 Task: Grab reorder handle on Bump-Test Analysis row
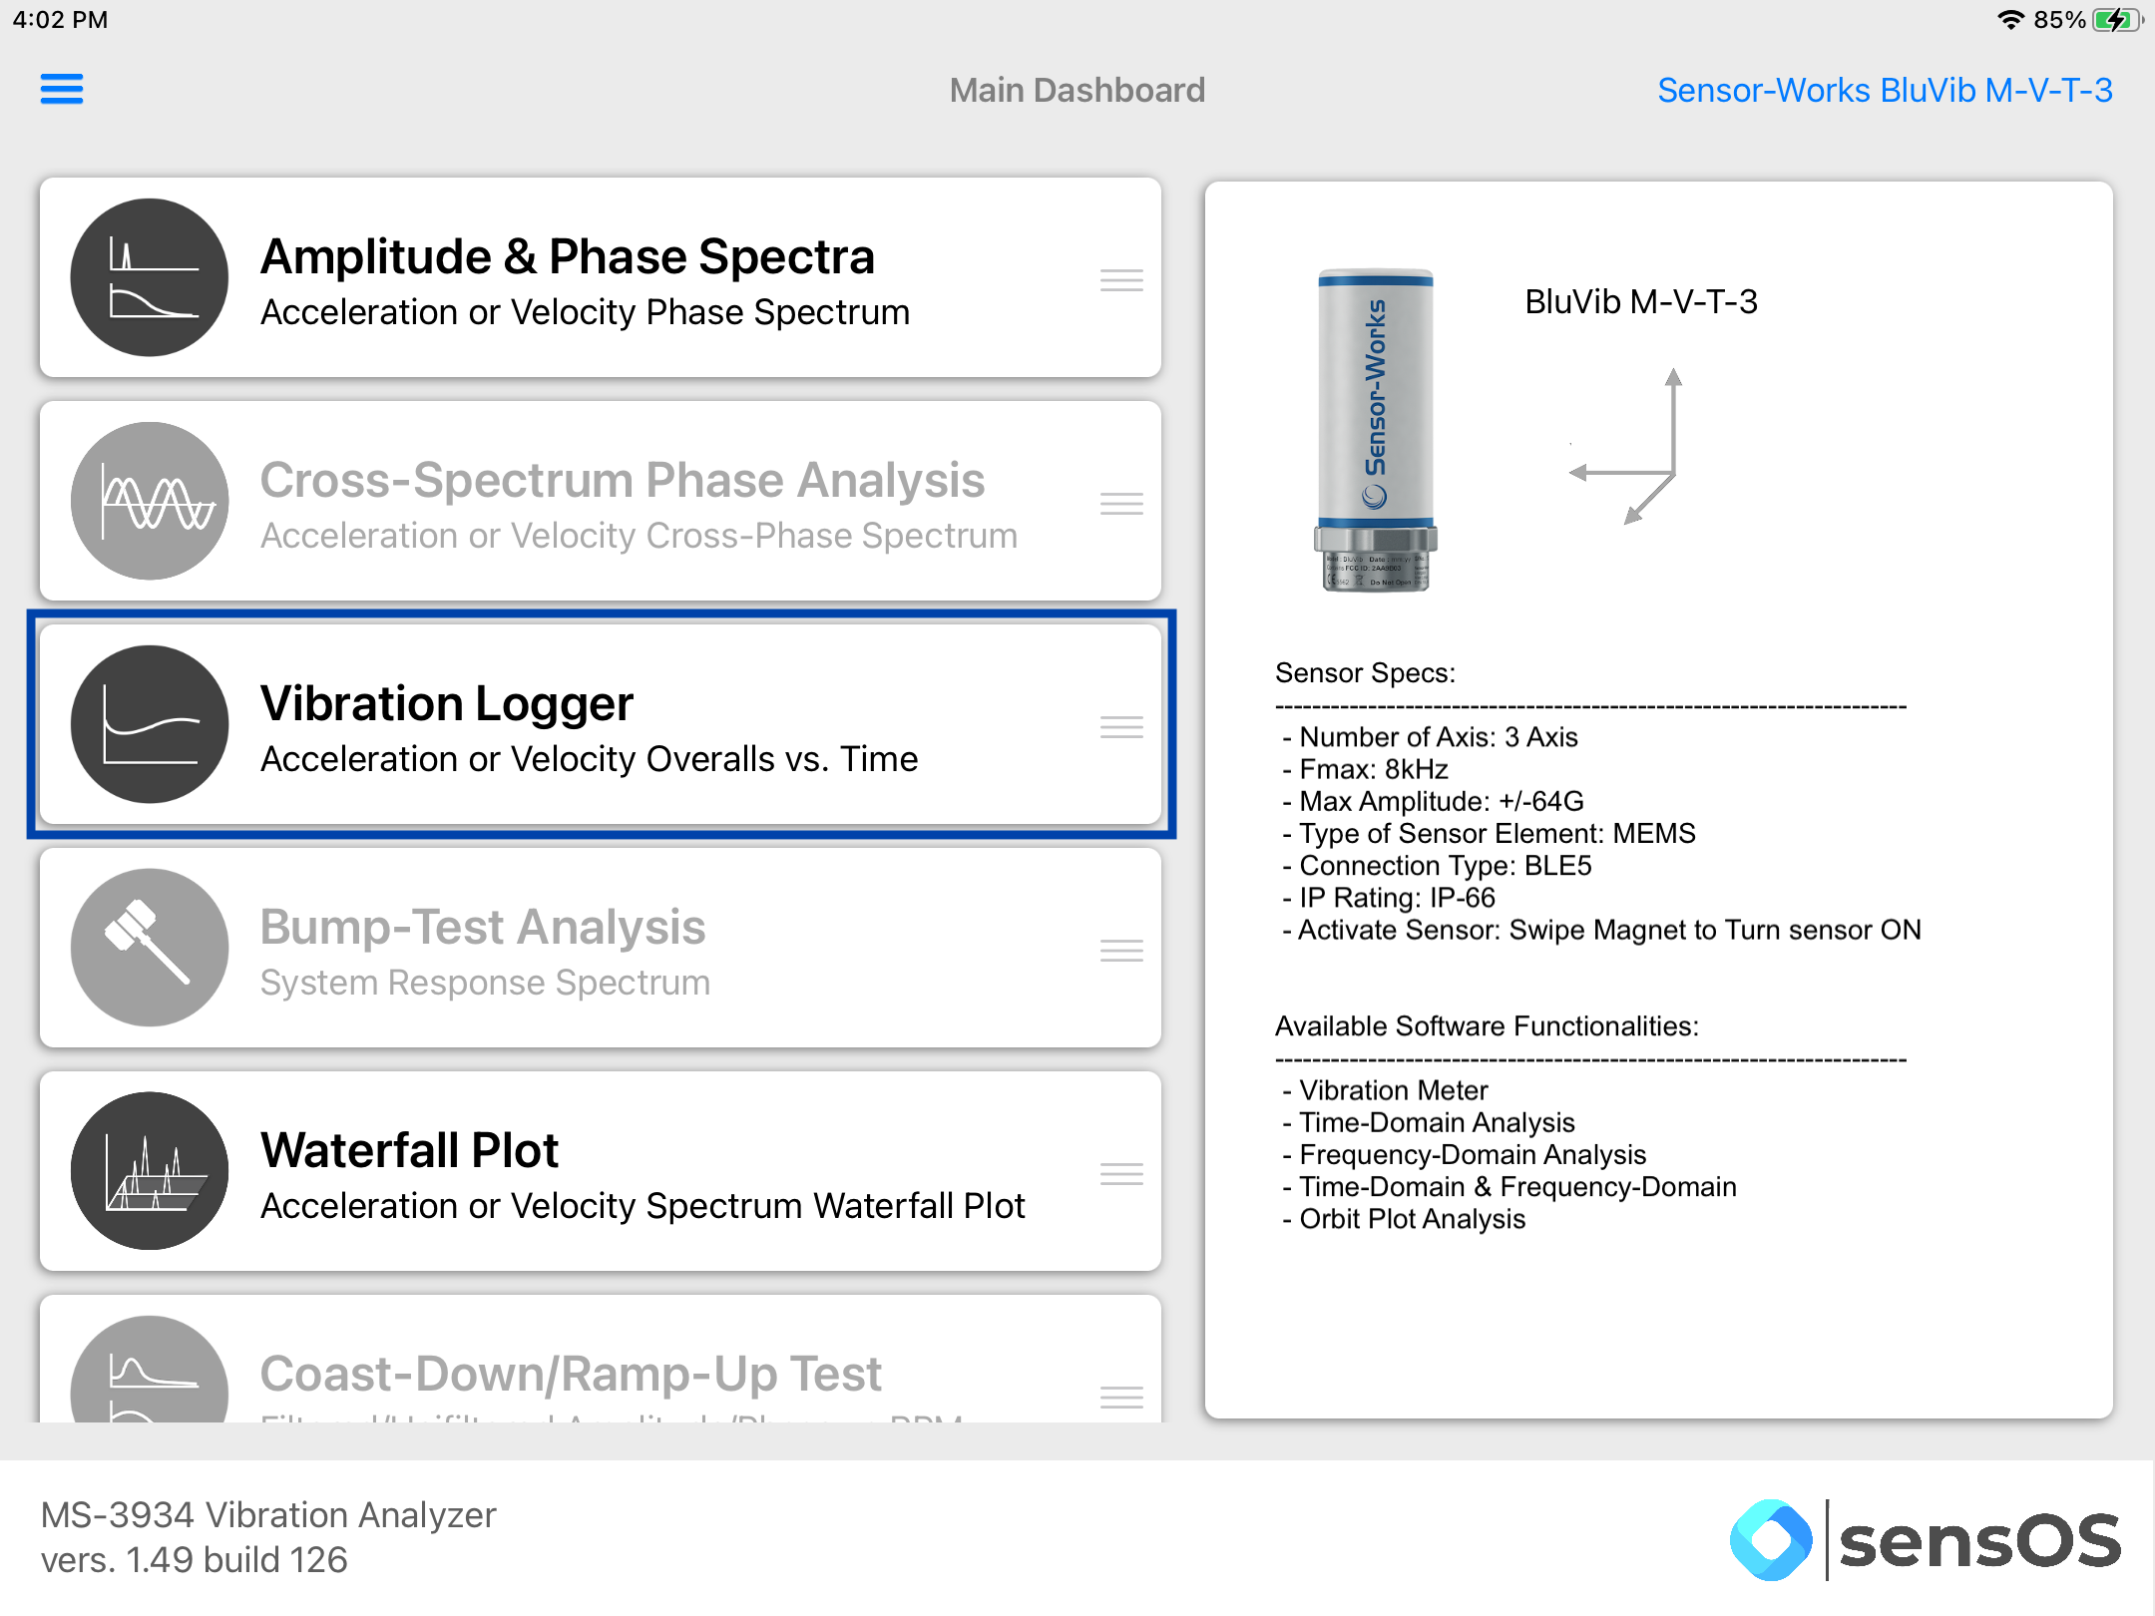tap(1121, 951)
